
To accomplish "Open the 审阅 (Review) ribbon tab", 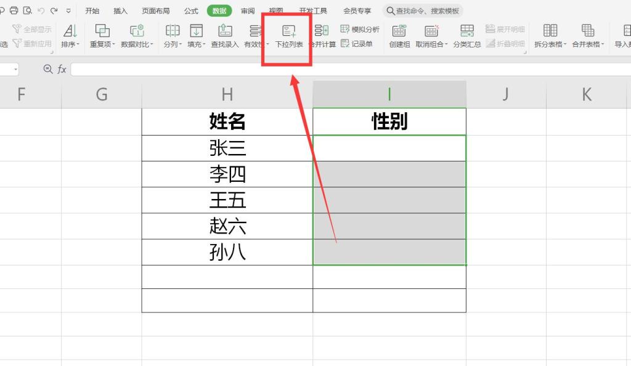I will [248, 10].
